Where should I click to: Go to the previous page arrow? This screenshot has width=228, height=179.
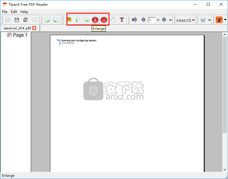[143, 20]
